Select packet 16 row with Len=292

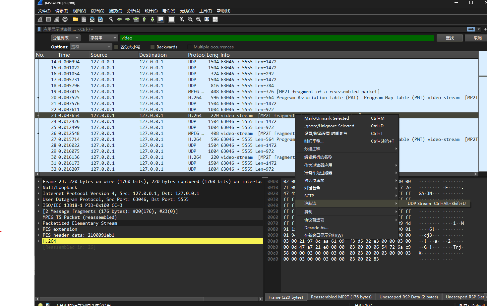pyautogui.click(x=257, y=74)
